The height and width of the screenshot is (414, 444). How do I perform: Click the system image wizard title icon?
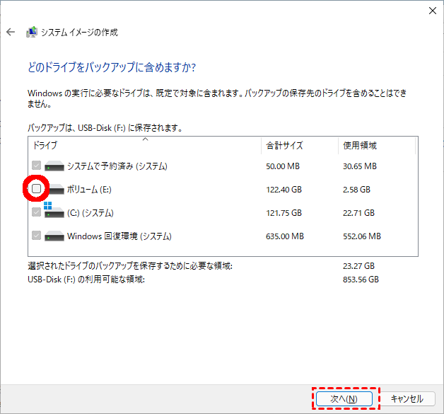[x=32, y=32]
